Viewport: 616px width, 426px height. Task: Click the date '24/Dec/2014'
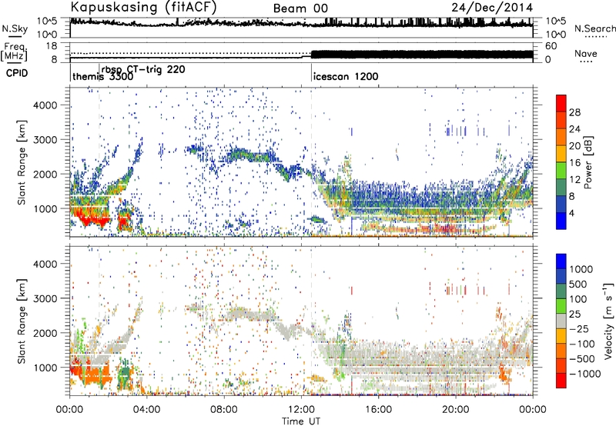[x=492, y=8]
